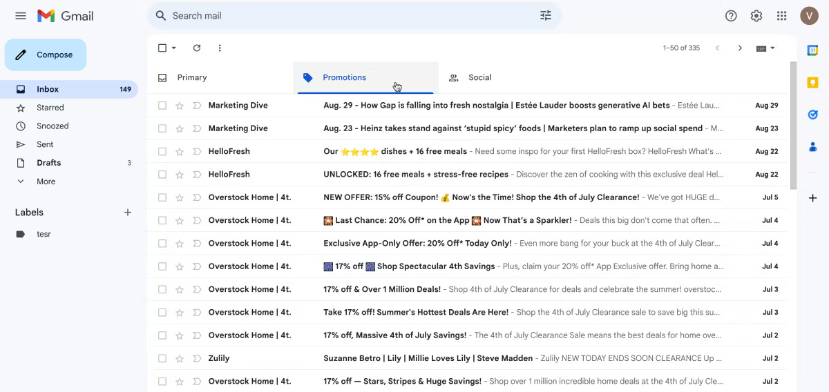Click the Refresh mail icon
The width and height of the screenshot is (829, 392).
pyautogui.click(x=197, y=48)
